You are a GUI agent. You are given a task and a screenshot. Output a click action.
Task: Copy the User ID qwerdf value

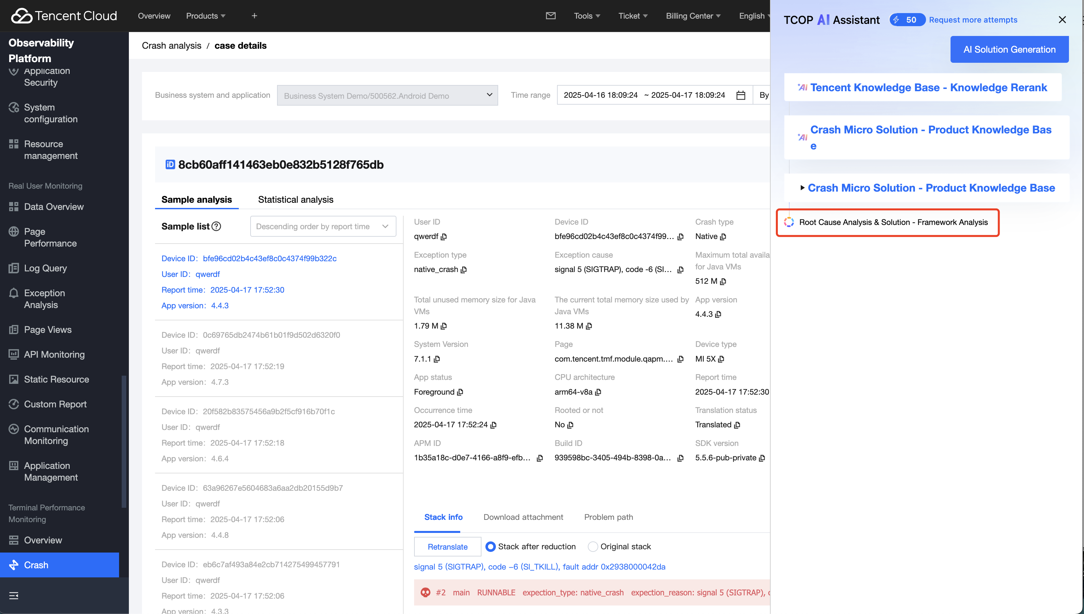coord(444,237)
